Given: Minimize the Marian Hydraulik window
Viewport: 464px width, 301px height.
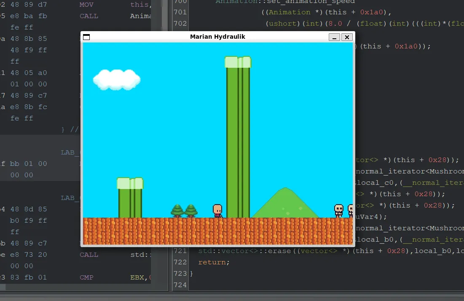Looking at the screenshot, I should click(x=334, y=37).
